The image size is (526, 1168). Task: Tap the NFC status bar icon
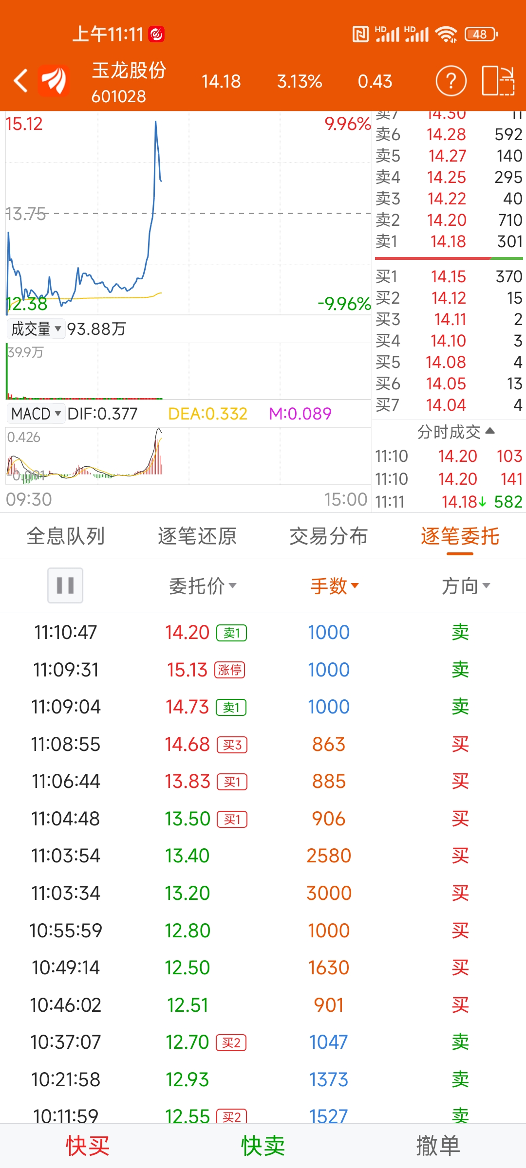tap(360, 34)
